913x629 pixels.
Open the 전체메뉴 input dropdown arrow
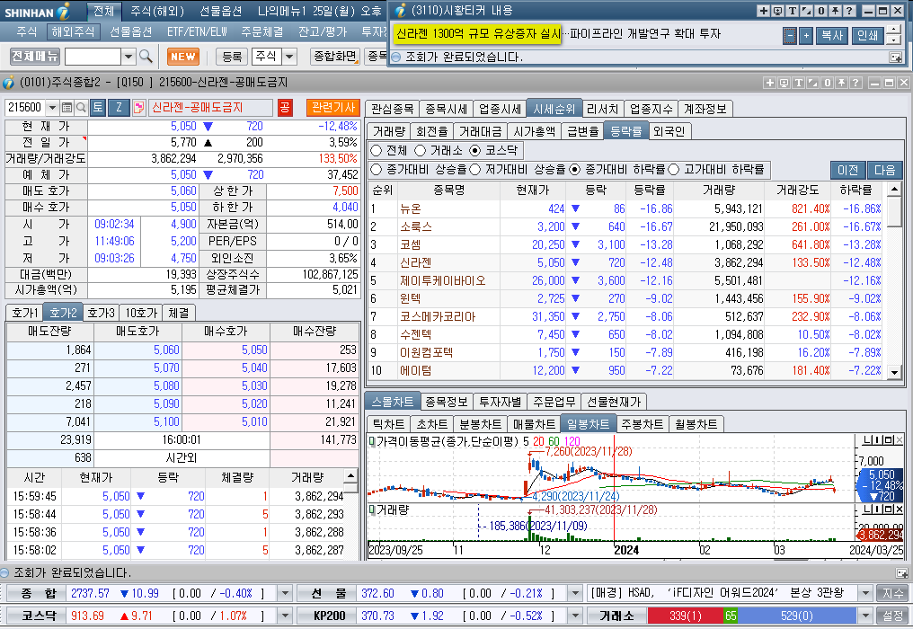point(129,57)
